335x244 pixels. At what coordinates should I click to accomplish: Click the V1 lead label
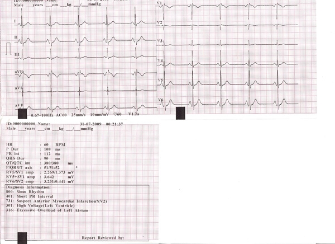pyautogui.click(x=159, y=3)
